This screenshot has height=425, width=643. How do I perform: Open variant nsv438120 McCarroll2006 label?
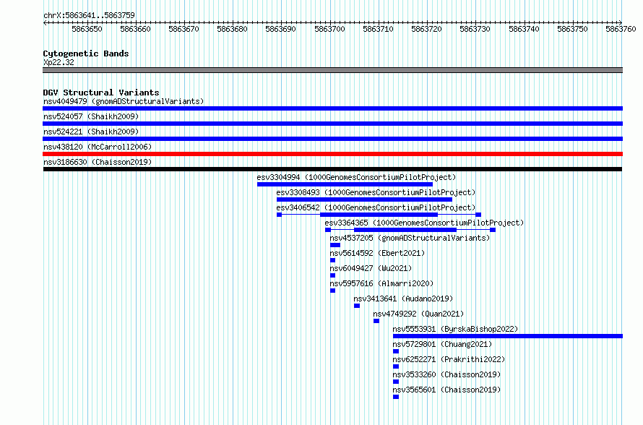pyautogui.click(x=98, y=147)
